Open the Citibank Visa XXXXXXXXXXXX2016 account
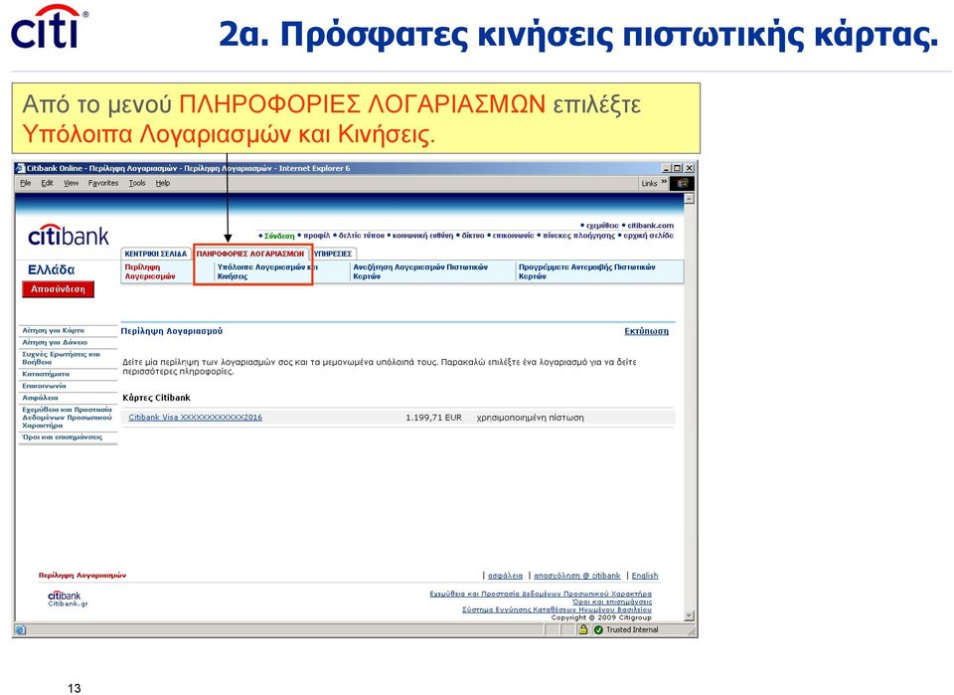The width and height of the screenshot is (954, 695). click(x=196, y=418)
